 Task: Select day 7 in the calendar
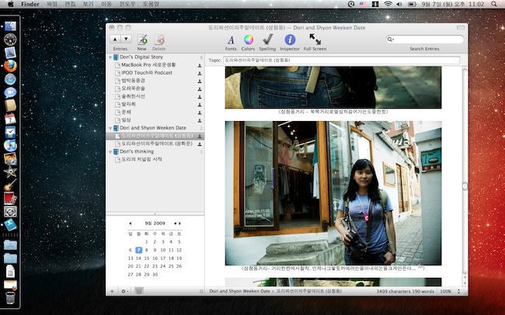138,250
